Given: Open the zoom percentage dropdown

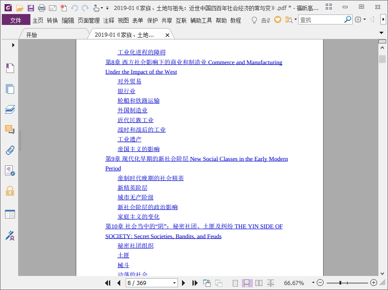Looking at the screenshot, I should pos(313,283).
